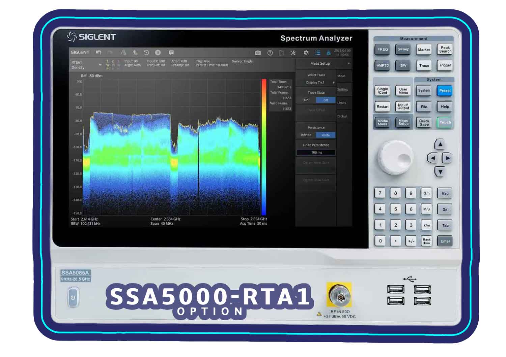The width and height of the screenshot is (506, 357).
Task: Toggle the Single/Cont hardware key
Action: click(383, 91)
